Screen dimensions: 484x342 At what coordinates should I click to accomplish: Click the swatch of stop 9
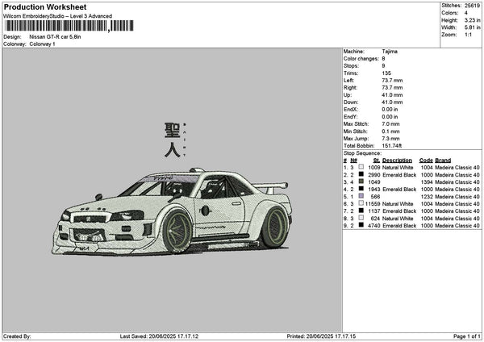pos(361,226)
